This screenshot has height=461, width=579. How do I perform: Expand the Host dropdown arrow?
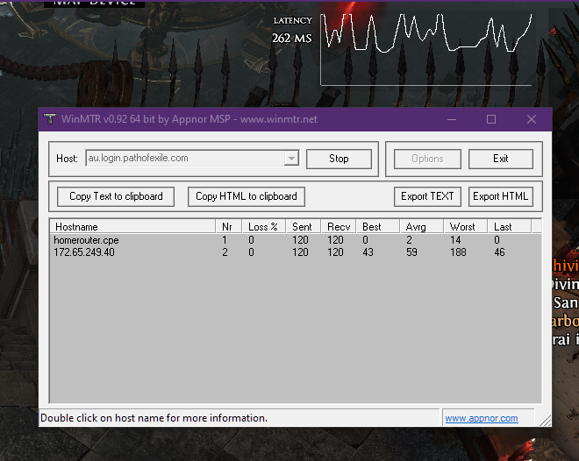pos(291,159)
